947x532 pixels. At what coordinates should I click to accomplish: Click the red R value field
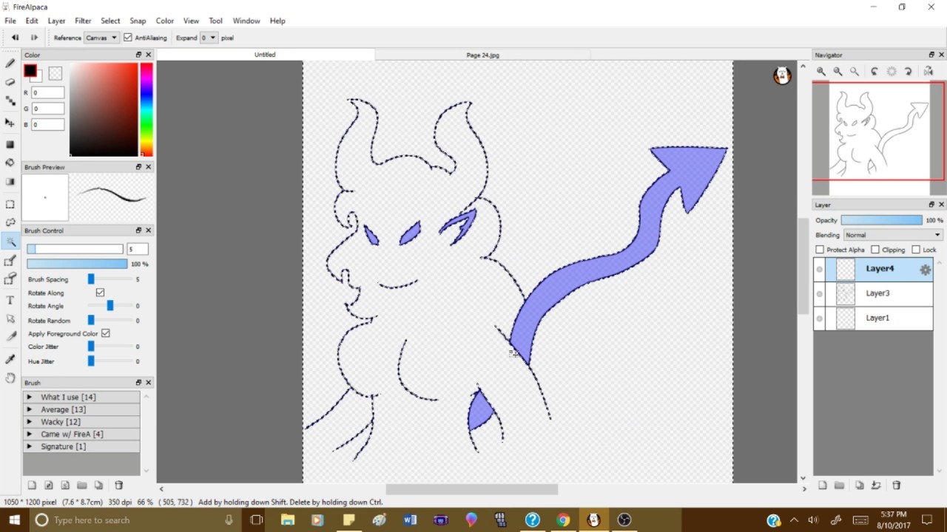point(48,92)
